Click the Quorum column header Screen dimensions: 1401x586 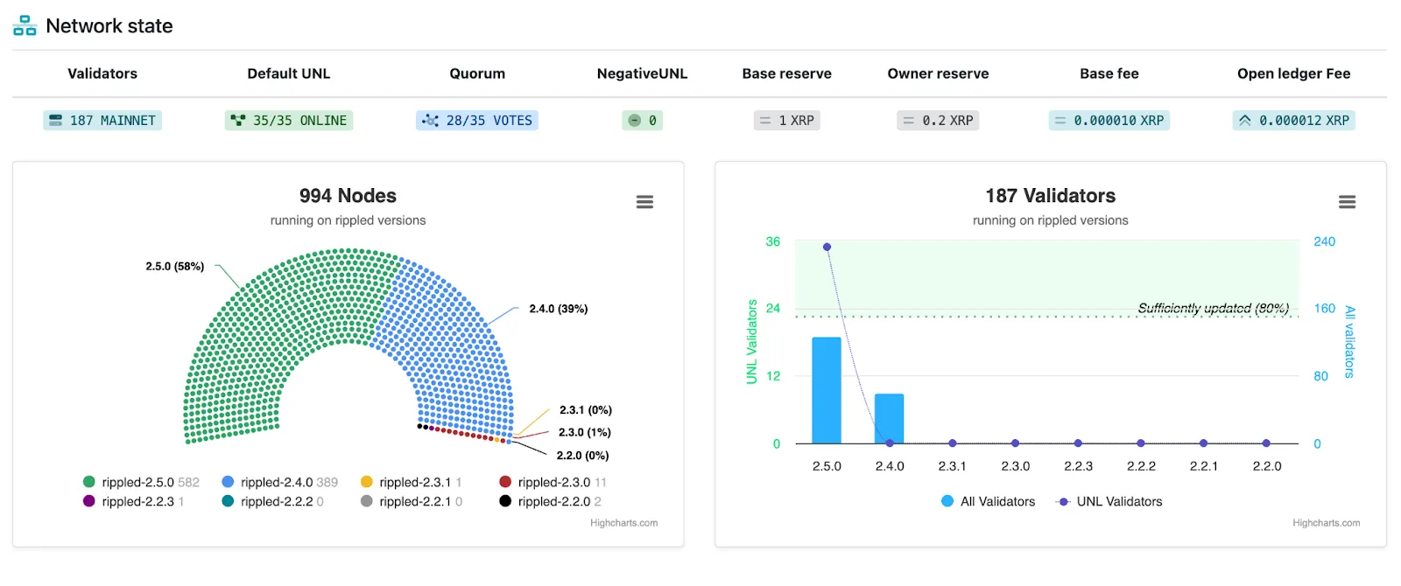(477, 73)
